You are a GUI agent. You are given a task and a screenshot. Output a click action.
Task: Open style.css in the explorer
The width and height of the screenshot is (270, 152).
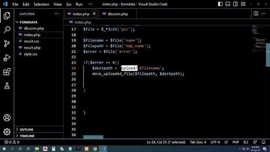(39, 54)
